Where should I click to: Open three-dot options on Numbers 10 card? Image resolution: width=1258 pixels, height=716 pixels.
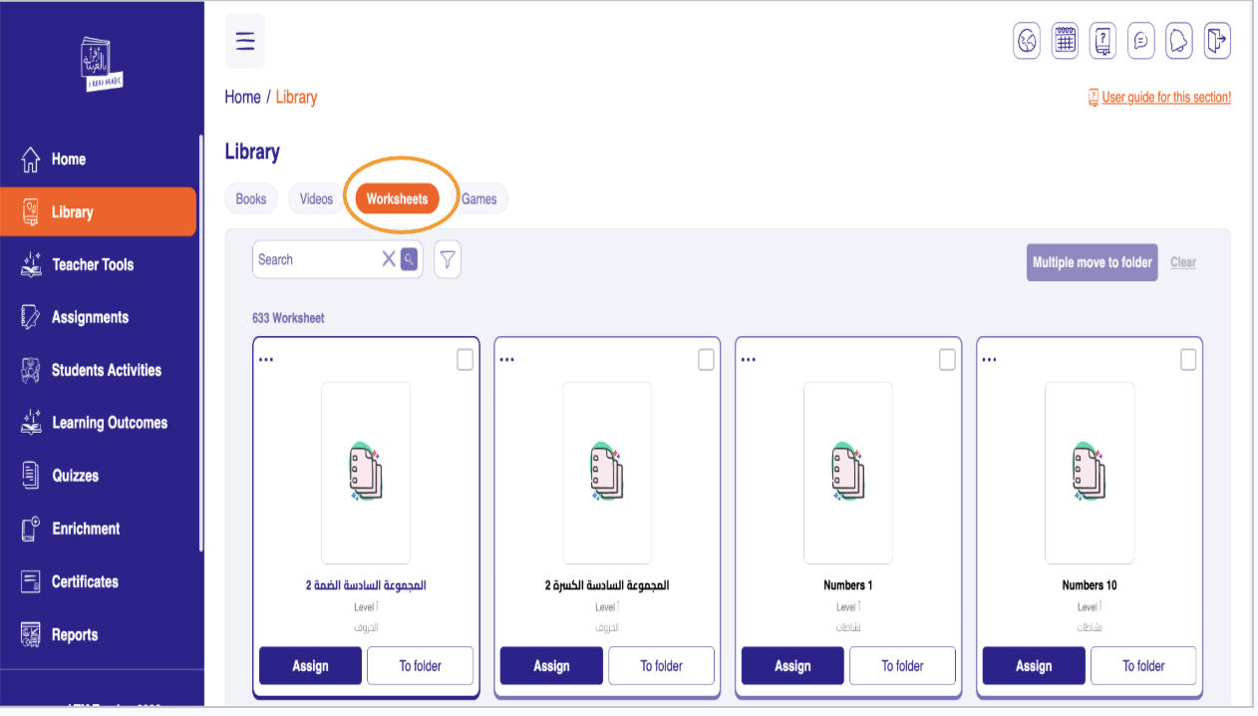pos(990,360)
